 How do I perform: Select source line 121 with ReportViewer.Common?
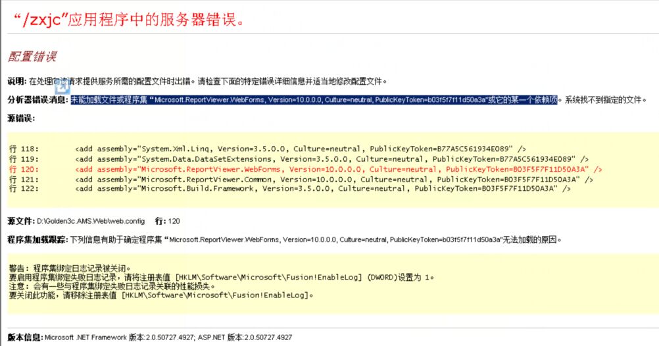coord(301,179)
